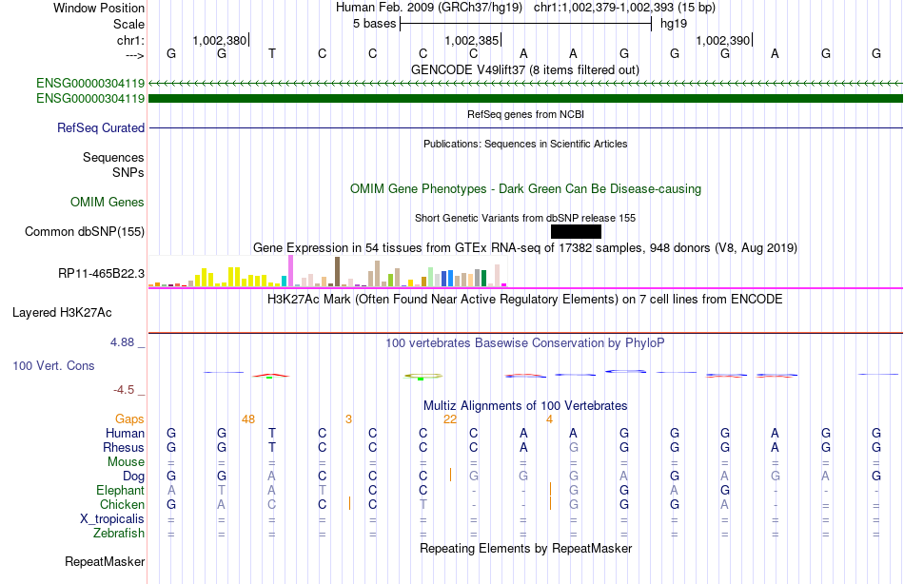Click the arrowed green ENSG00000304119 intron line
The width and height of the screenshot is (904, 584).
[526, 83]
